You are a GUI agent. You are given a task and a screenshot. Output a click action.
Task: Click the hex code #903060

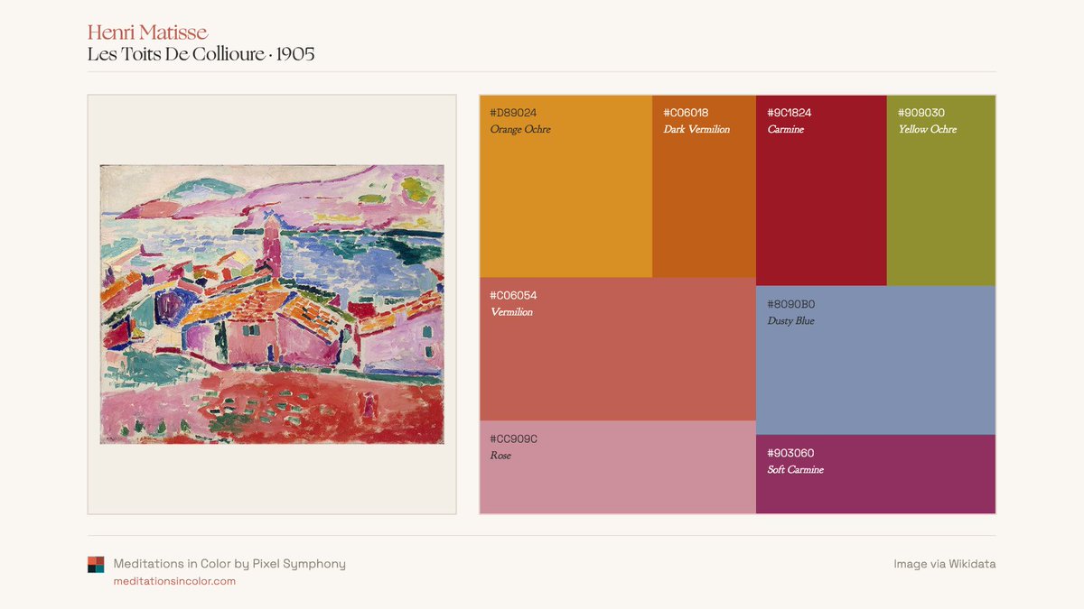tap(790, 453)
